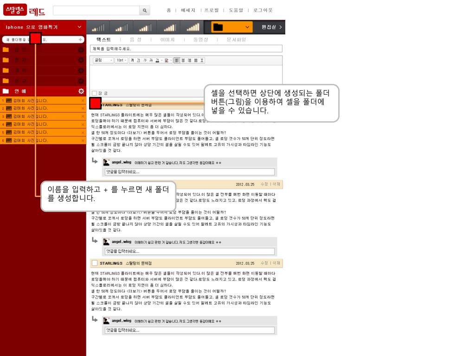475x356 pixels.
Task: Remove list row 1 with its X
Action: tap(83, 101)
